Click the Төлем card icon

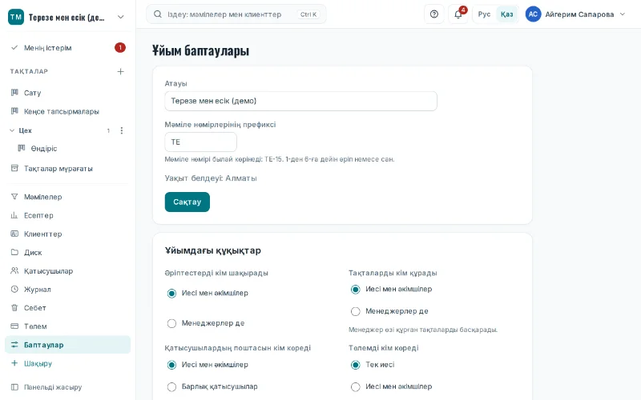14,326
